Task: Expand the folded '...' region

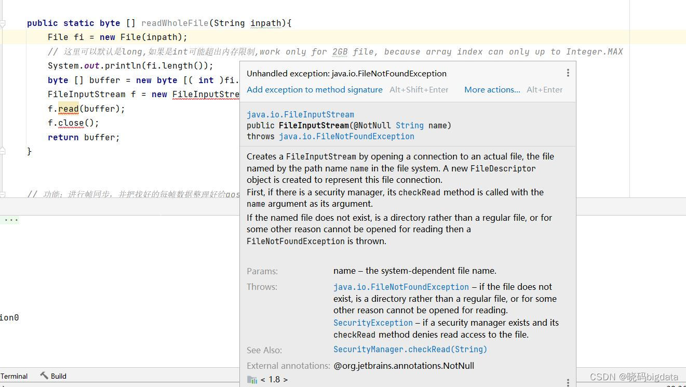Action: tap(10, 220)
